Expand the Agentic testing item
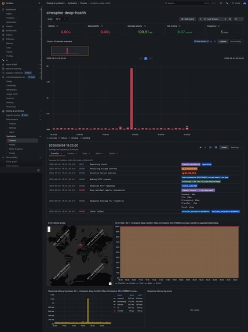This screenshot has height=332, width=248. pos(40,115)
